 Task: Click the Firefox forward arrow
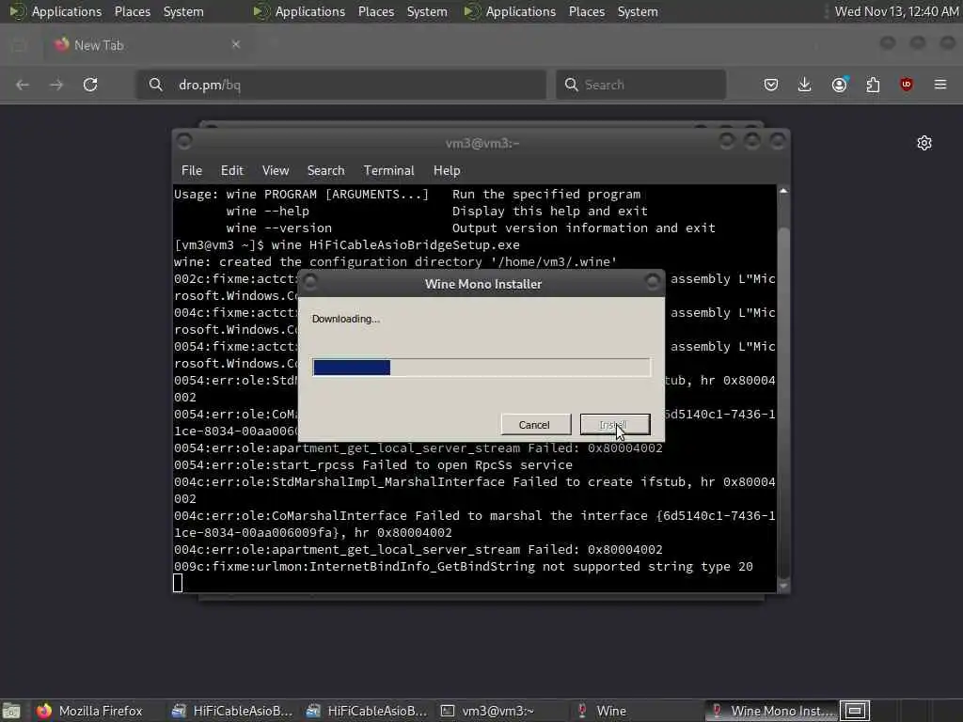(56, 85)
